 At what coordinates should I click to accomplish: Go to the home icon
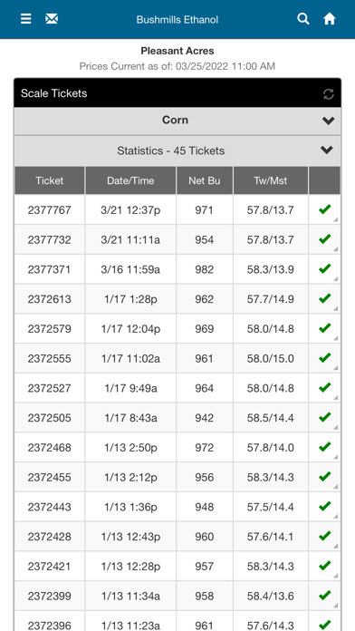330,18
